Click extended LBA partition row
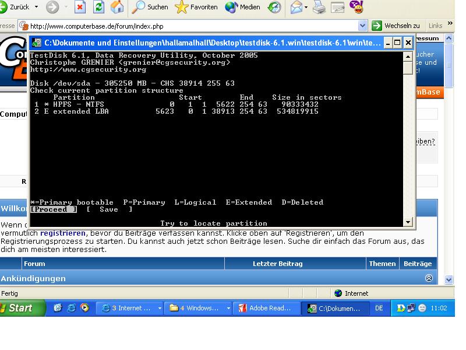The image size is (466, 350). point(176,111)
